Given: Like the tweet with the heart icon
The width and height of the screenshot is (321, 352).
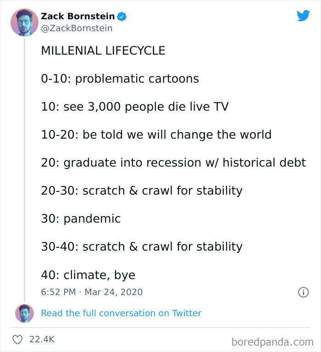Looking at the screenshot, I should tap(18, 340).
